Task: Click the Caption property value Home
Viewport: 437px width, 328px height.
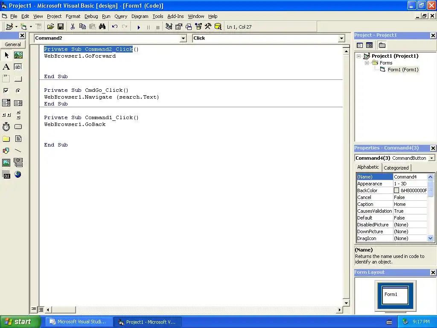Action: pos(410,204)
